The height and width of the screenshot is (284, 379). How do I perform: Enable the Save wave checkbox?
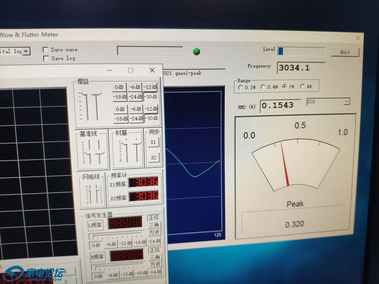coord(46,50)
